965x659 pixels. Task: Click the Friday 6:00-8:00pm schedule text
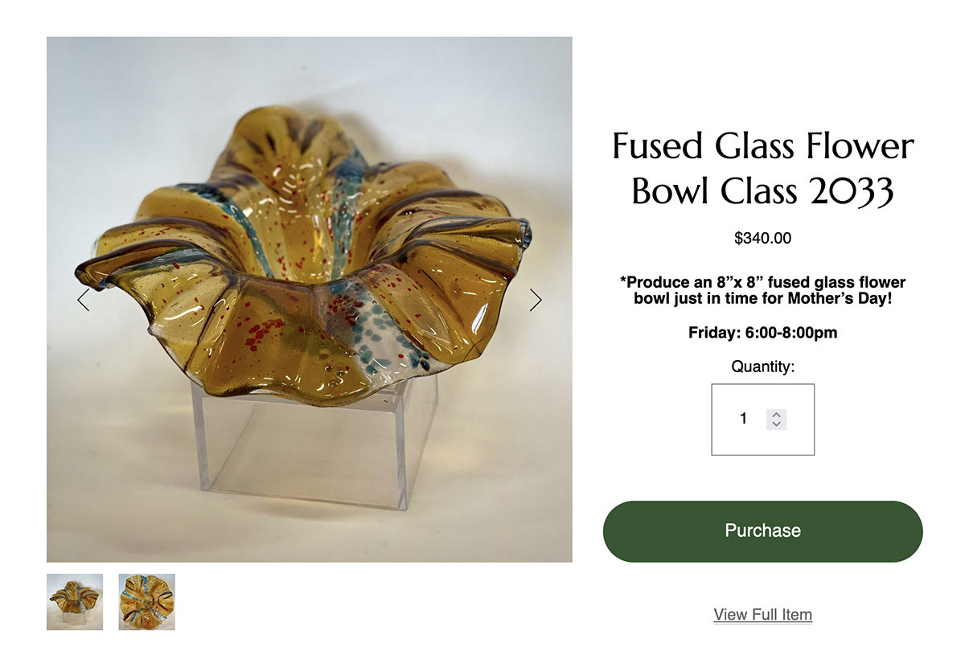pyautogui.click(x=762, y=332)
